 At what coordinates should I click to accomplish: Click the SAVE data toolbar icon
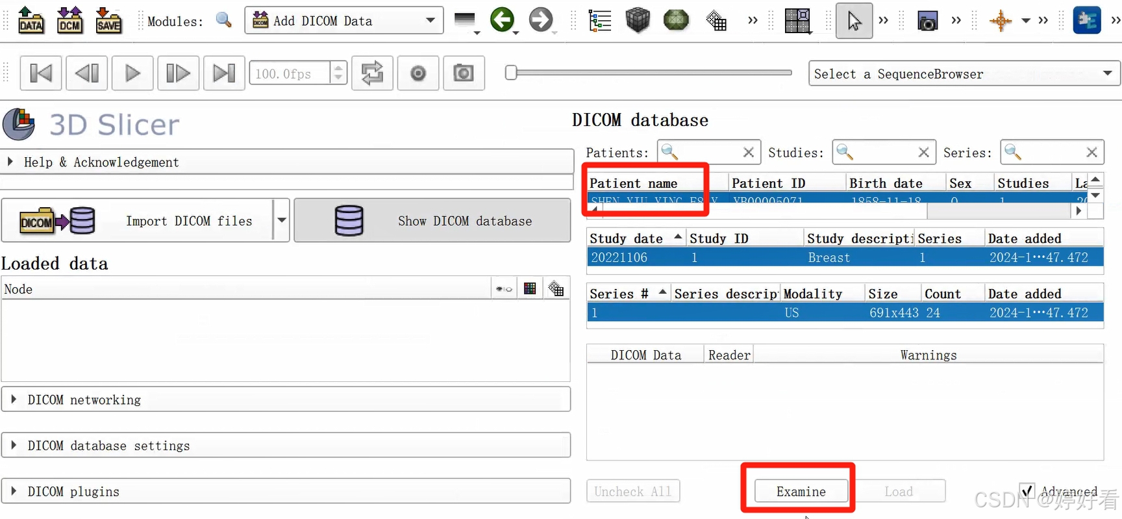pyautogui.click(x=108, y=20)
